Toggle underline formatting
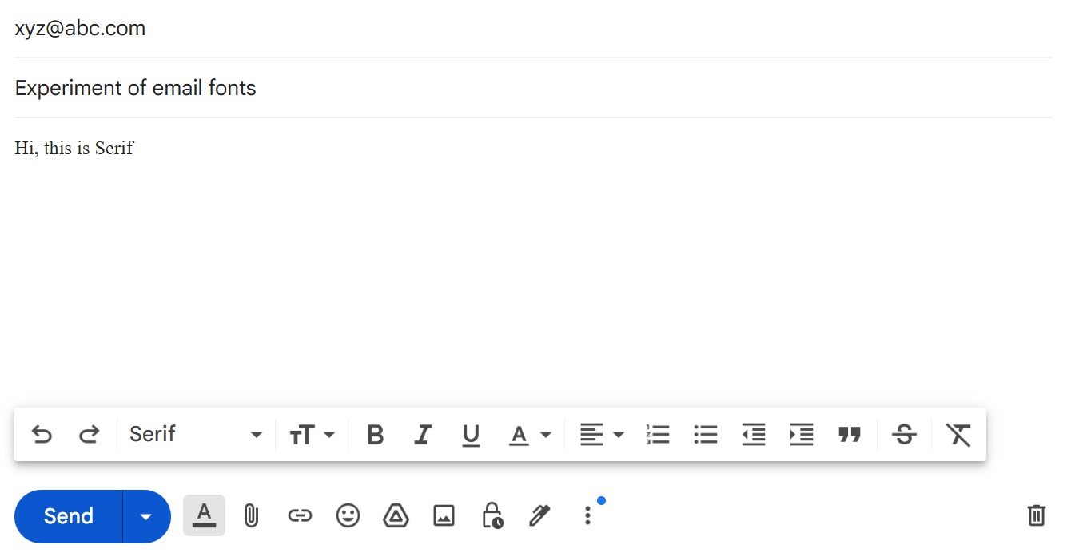 471,434
